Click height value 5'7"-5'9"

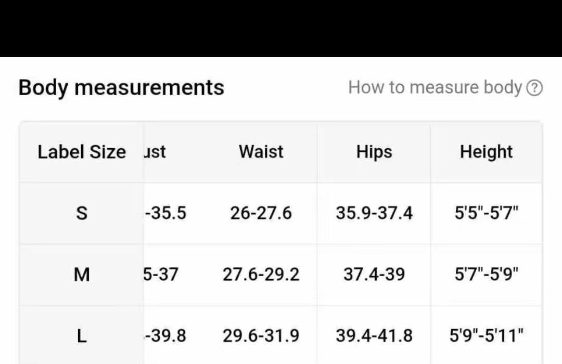click(x=487, y=275)
